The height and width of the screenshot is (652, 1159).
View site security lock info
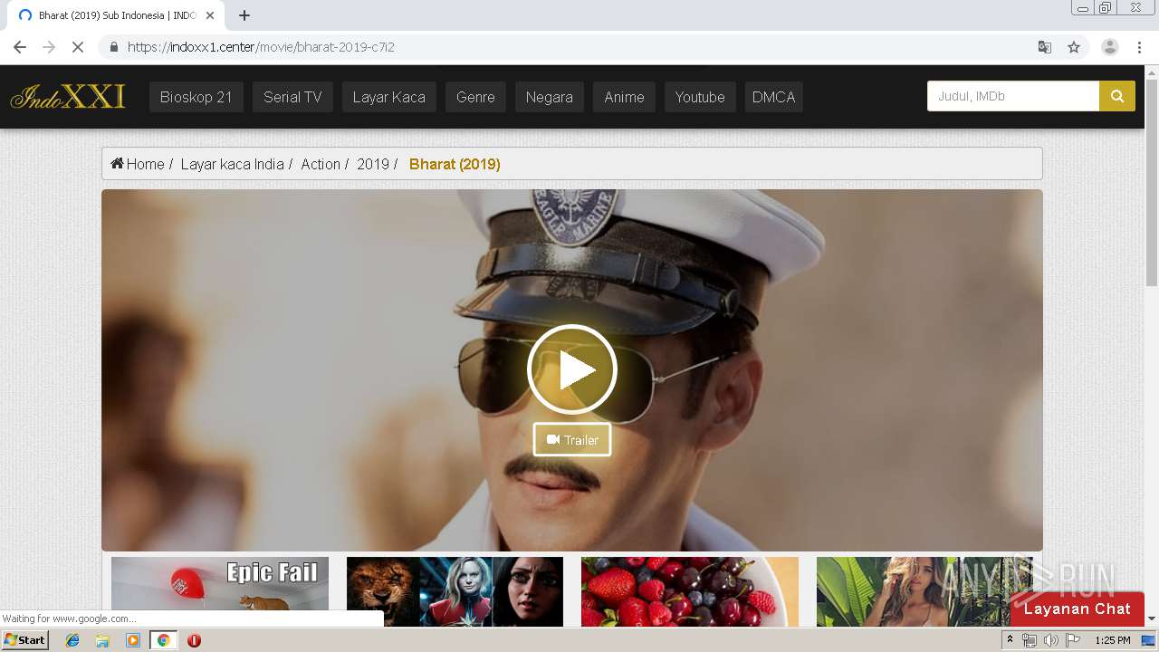tap(113, 47)
